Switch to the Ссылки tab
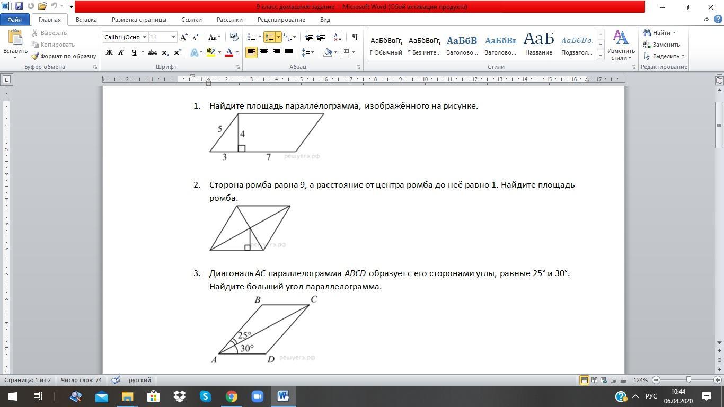 click(x=191, y=20)
